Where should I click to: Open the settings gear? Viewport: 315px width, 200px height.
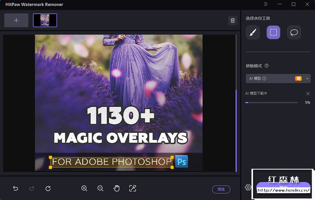click(248, 187)
